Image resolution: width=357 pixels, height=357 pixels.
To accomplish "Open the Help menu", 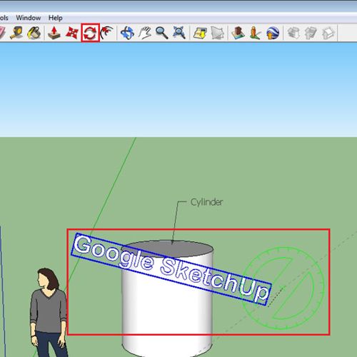I will (56, 18).
